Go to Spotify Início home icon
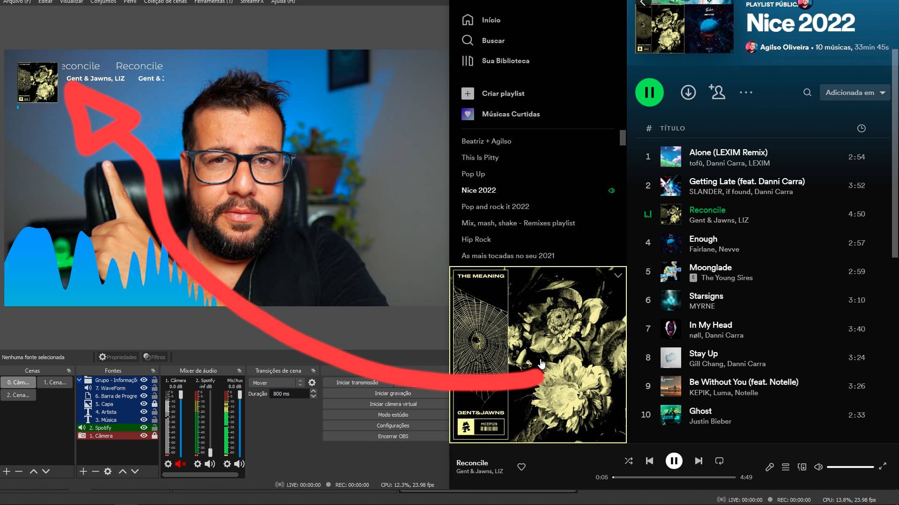 tap(468, 20)
